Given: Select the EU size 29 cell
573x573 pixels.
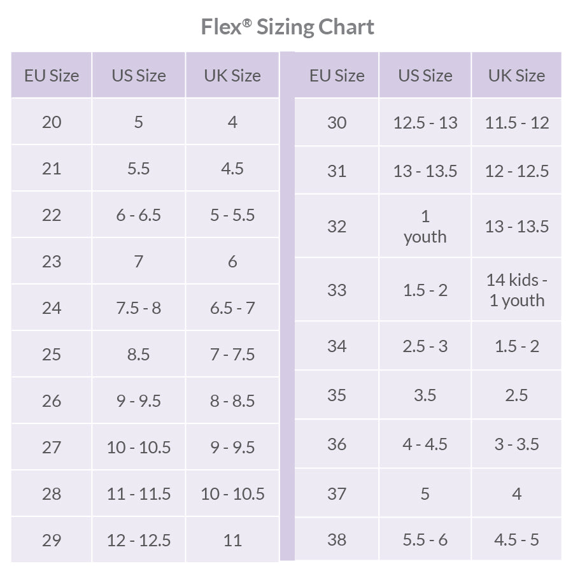Looking at the screenshot, I should [x=52, y=540].
